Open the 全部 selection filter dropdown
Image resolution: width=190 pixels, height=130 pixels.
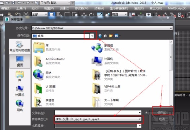(39, 14)
